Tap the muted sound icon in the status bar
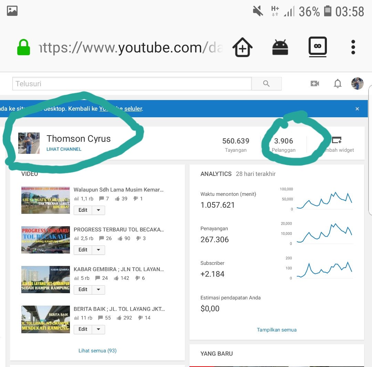Screen dimensions: 372x367 258,11
